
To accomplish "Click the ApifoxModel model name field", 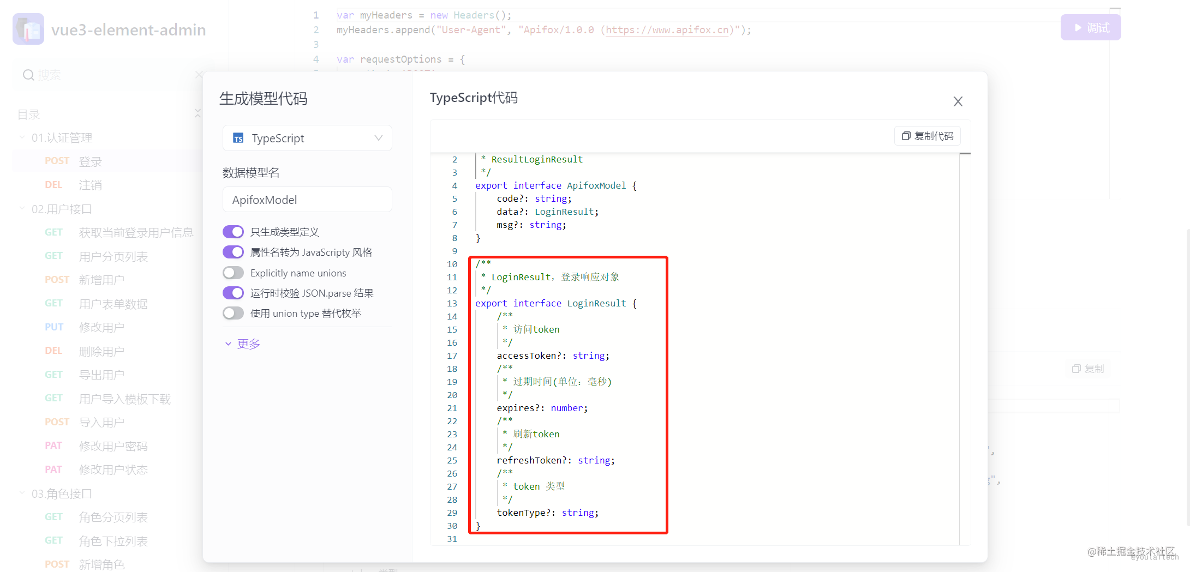I will click(x=307, y=200).
